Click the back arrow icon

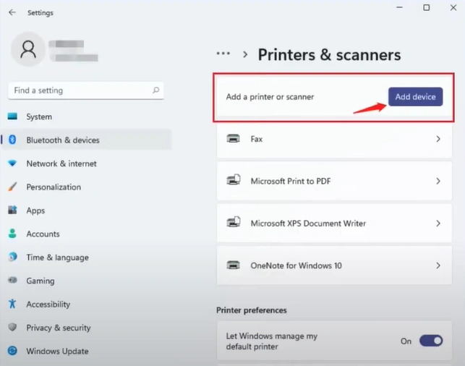[x=12, y=12]
